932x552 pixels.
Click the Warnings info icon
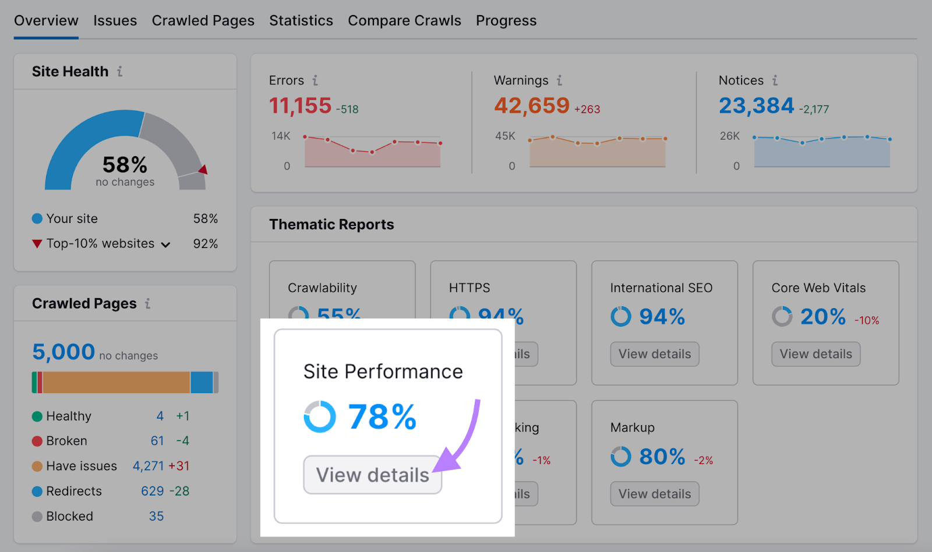tap(559, 80)
